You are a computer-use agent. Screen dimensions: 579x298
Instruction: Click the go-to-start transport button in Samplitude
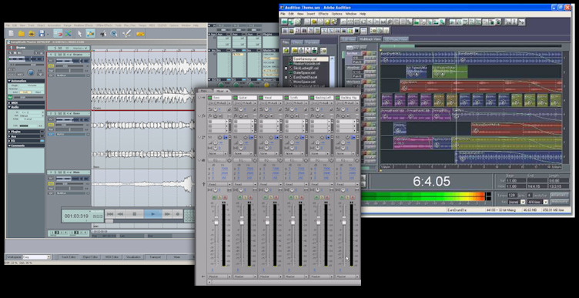pyautogui.click(x=110, y=214)
